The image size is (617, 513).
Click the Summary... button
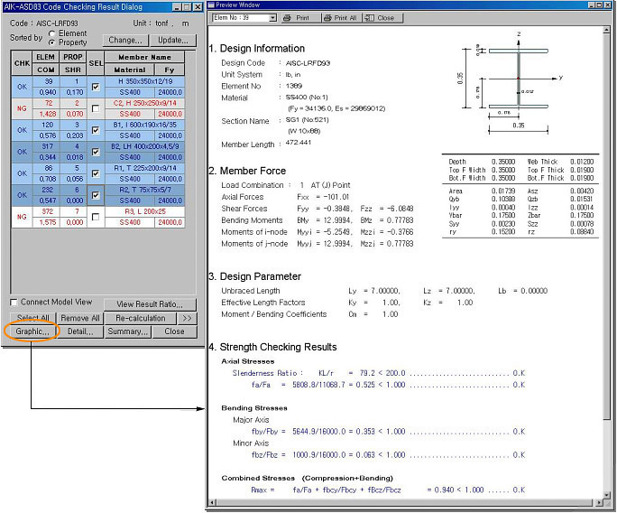(127, 331)
